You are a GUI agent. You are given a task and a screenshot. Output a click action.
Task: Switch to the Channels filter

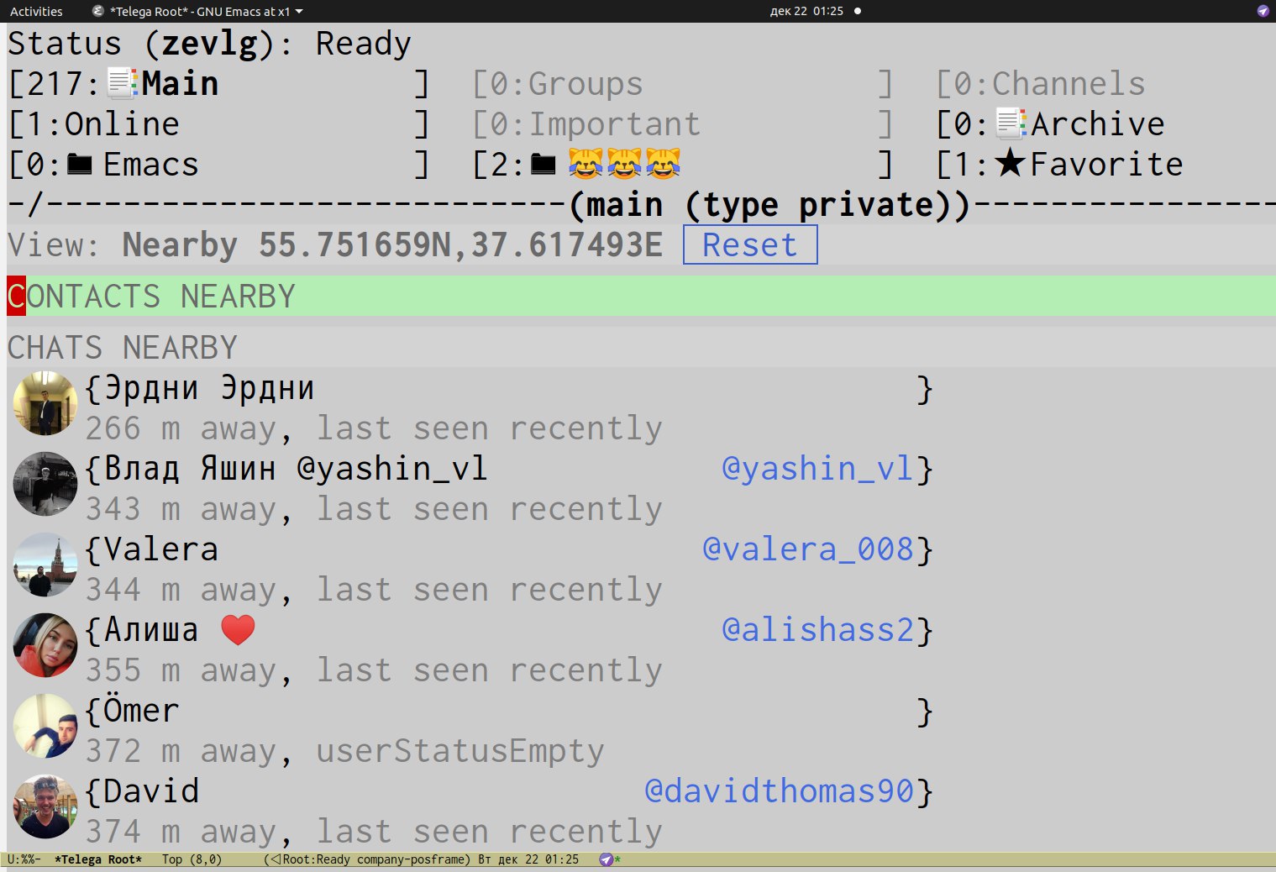[1040, 83]
